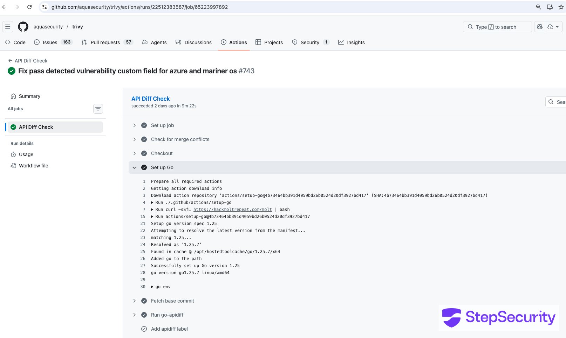Screen dimensions: 566x338
Task: Expand the Checkout step
Action: pyautogui.click(x=134, y=153)
